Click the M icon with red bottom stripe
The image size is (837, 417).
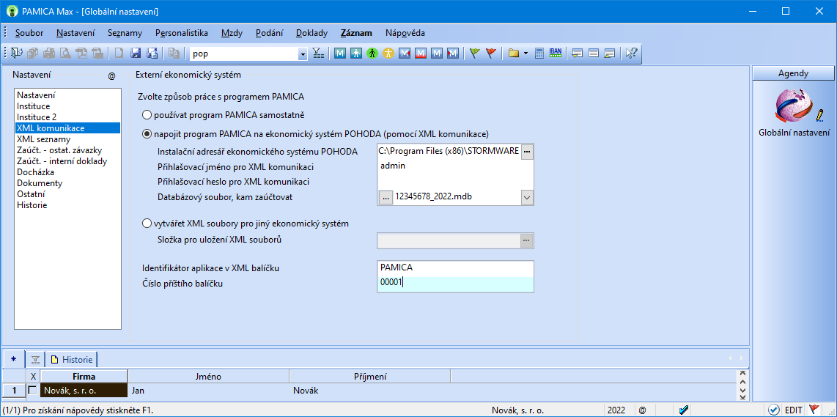[421, 53]
